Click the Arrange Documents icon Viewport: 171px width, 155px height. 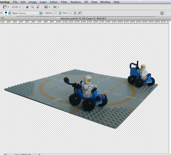(x=46, y=7)
